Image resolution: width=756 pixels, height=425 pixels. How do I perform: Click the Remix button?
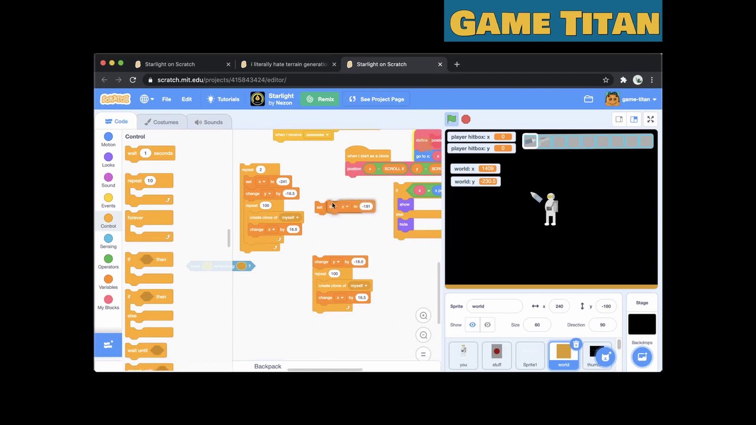pos(320,99)
